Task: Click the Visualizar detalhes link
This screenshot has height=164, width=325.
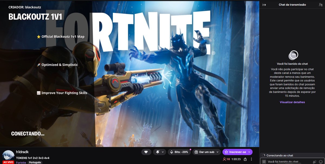Action: (x=292, y=102)
